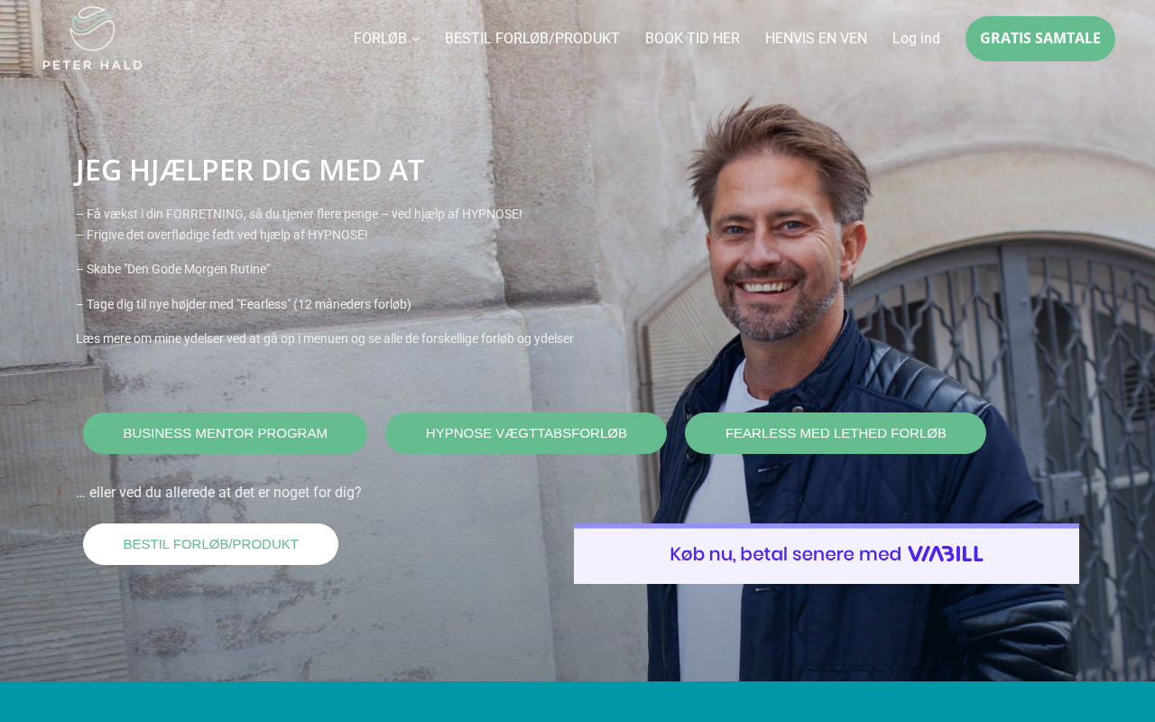Open HYPNOSE VÆGTTABSFORLØB button
The width and height of the screenshot is (1155, 722).
(x=526, y=433)
